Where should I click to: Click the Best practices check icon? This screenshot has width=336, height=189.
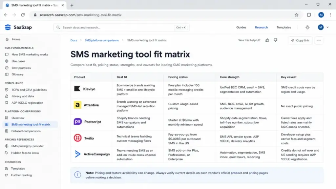coord(7,68)
